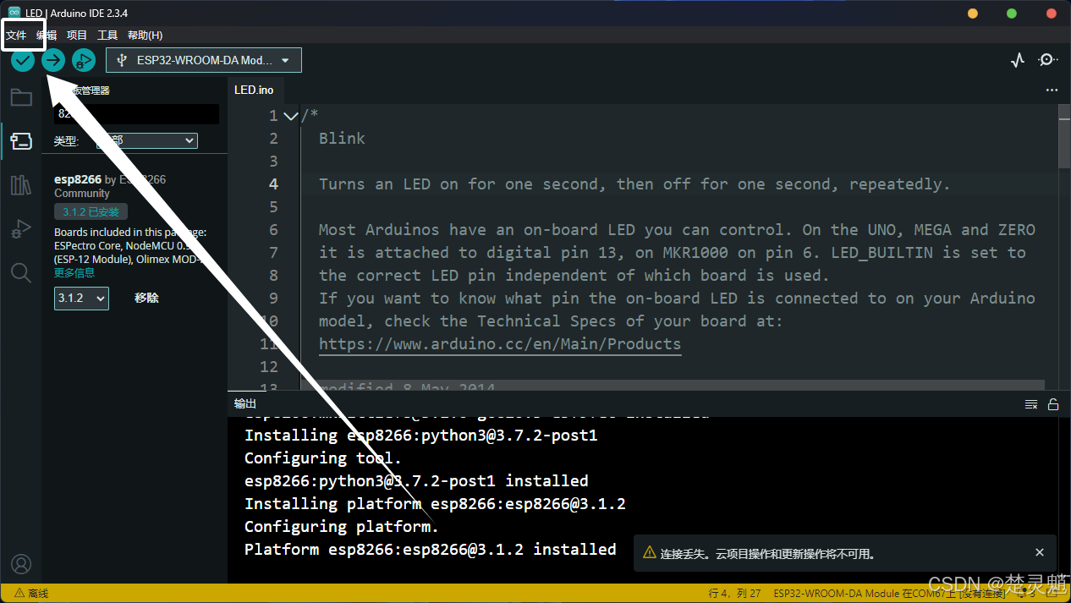Open the Sketchbook folder sidebar icon
Viewport: 1071px width, 603px height.
(x=21, y=97)
